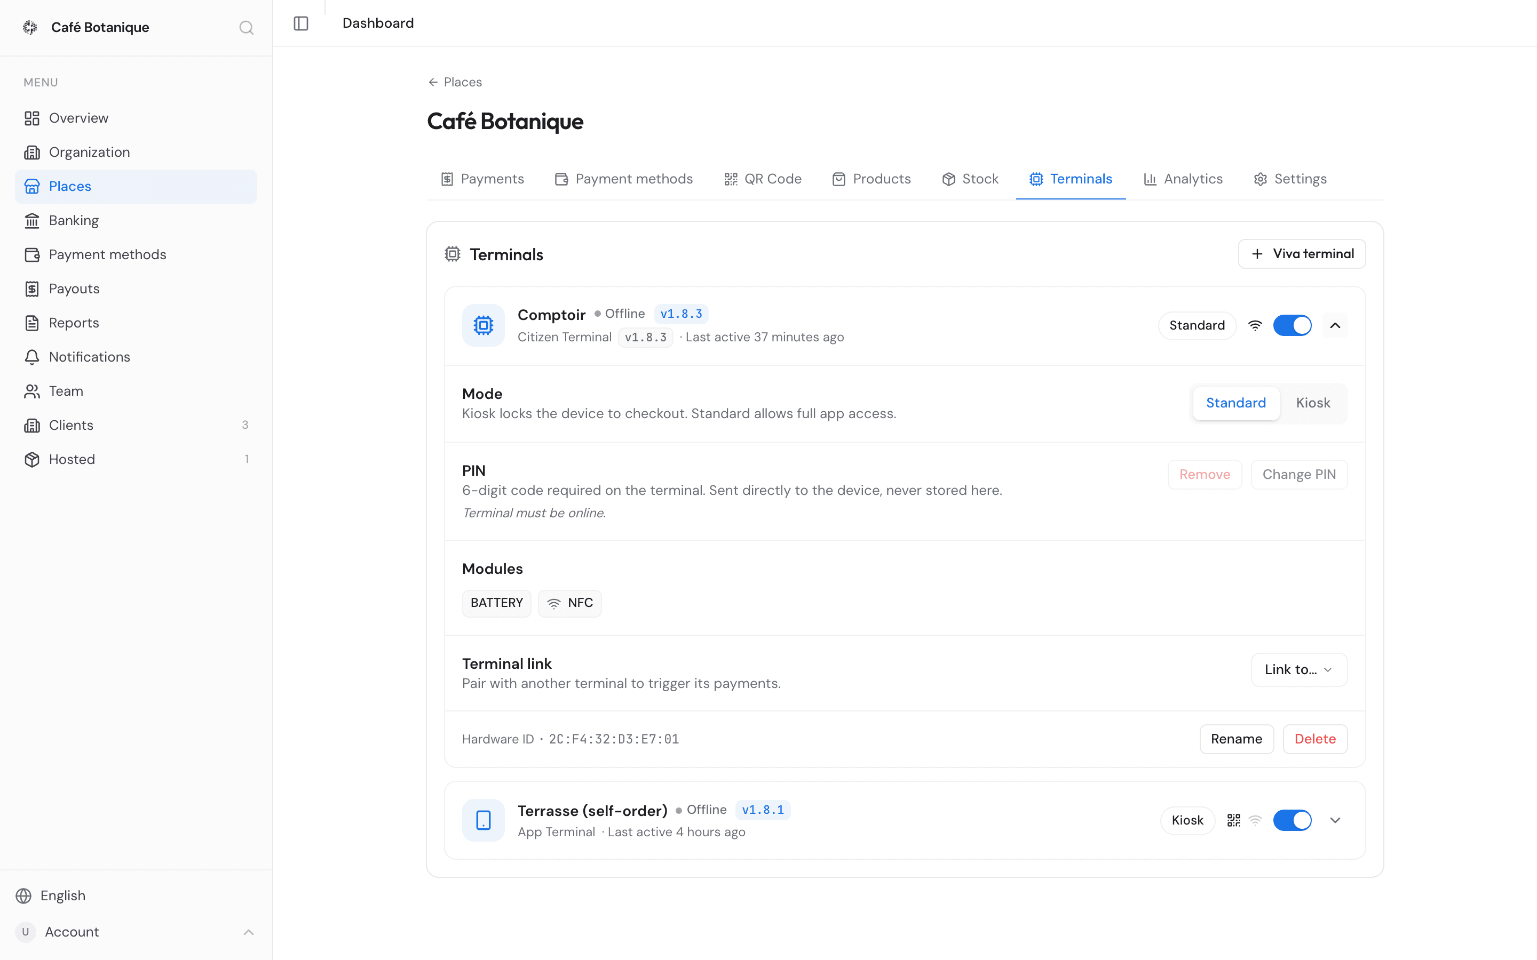This screenshot has height=960, width=1537.
Task: Open the Link to… dropdown
Action: 1299,669
